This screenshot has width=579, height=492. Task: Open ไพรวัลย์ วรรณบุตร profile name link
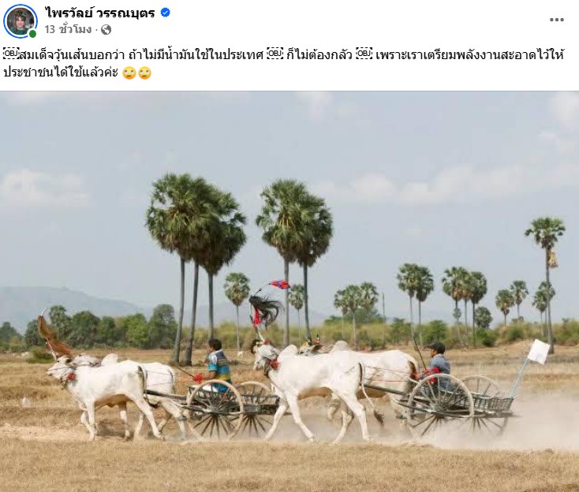pos(100,13)
